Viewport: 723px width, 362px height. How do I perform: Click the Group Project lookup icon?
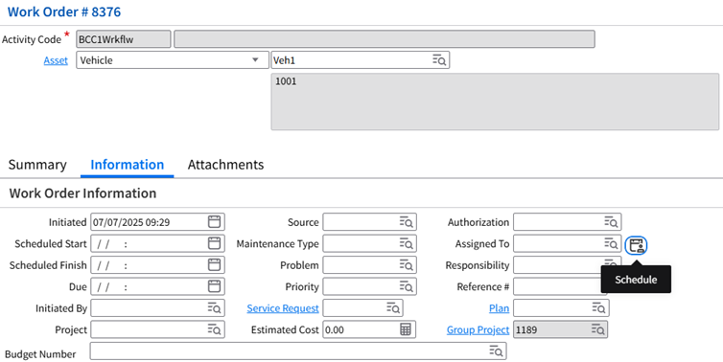pyautogui.click(x=598, y=329)
